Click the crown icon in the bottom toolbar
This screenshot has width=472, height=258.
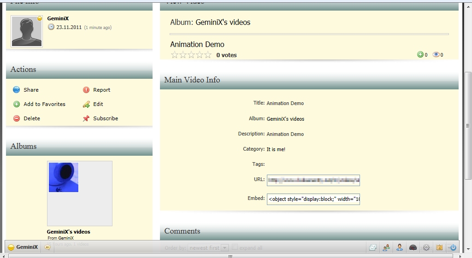[439, 247]
